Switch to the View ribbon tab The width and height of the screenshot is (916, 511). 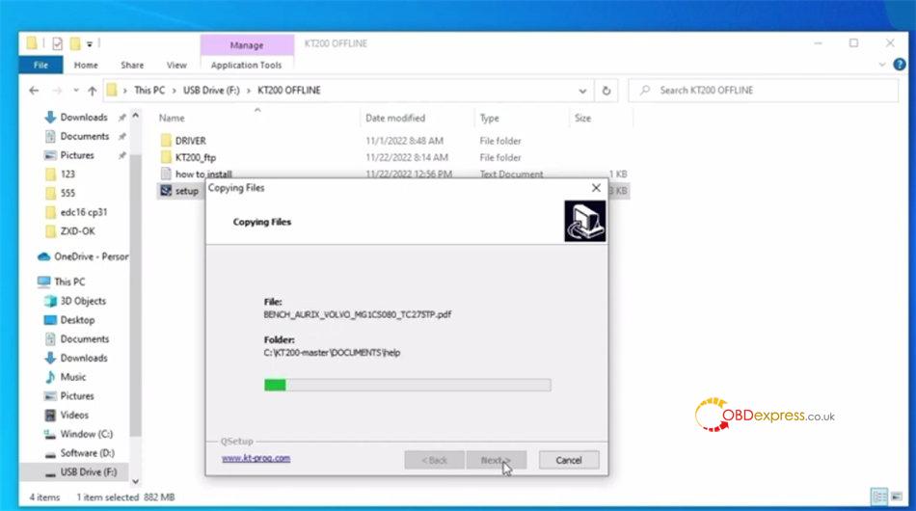pyautogui.click(x=176, y=65)
